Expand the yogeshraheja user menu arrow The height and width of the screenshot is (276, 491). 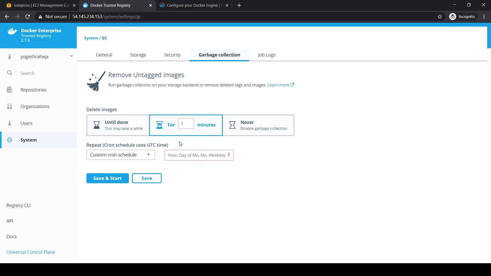click(72, 56)
